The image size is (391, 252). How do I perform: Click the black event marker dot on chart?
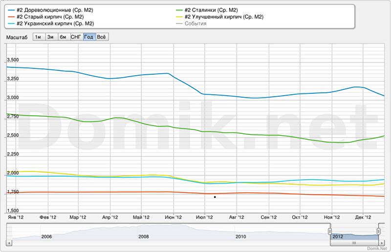(x=215, y=197)
